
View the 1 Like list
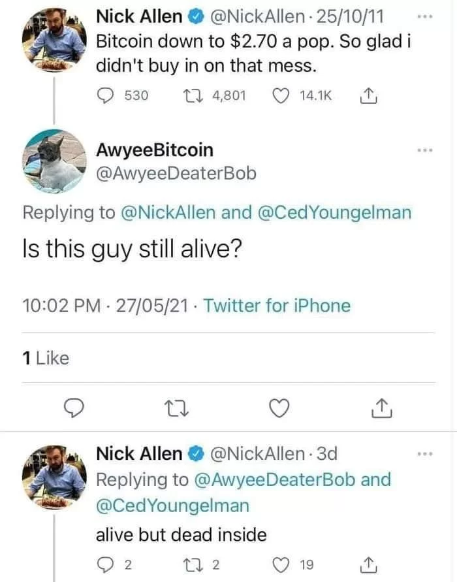[46, 358]
